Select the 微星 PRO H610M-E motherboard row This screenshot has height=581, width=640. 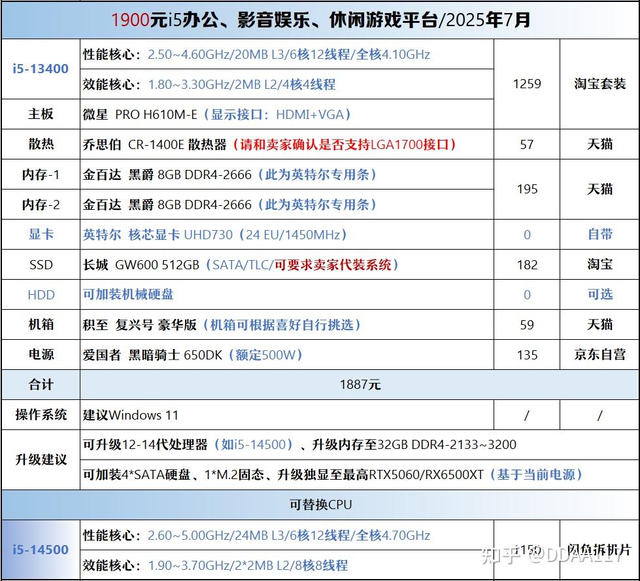point(286,114)
